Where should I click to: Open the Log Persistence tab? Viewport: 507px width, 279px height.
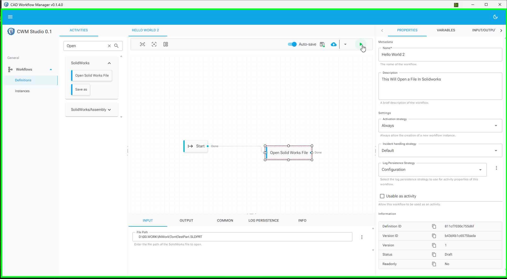pos(263,221)
